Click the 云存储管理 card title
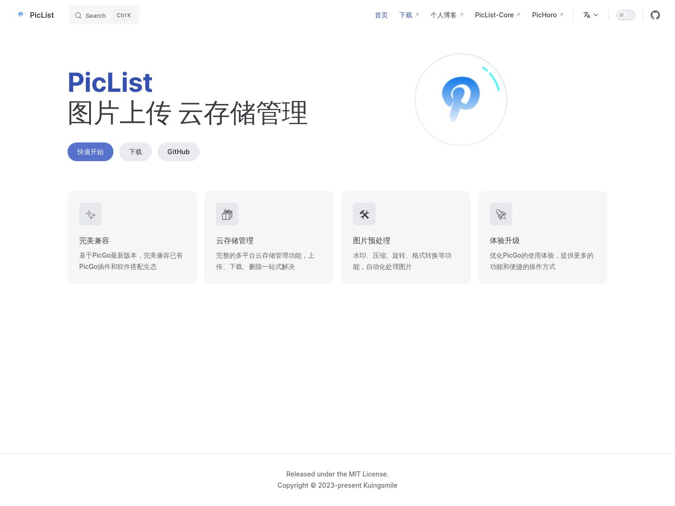 (235, 241)
